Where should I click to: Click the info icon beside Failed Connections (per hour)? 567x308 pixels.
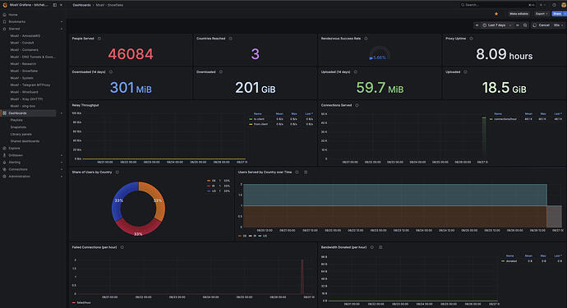[x=122, y=247]
